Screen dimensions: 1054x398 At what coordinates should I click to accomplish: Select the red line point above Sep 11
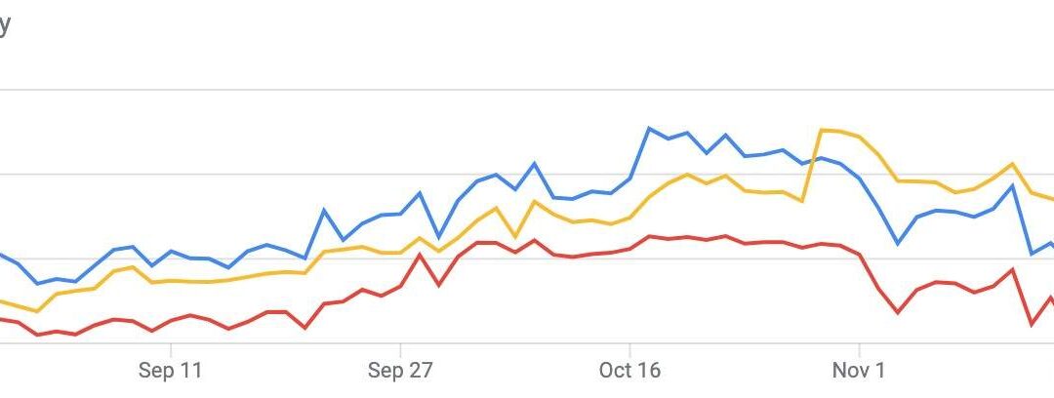pos(171,321)
